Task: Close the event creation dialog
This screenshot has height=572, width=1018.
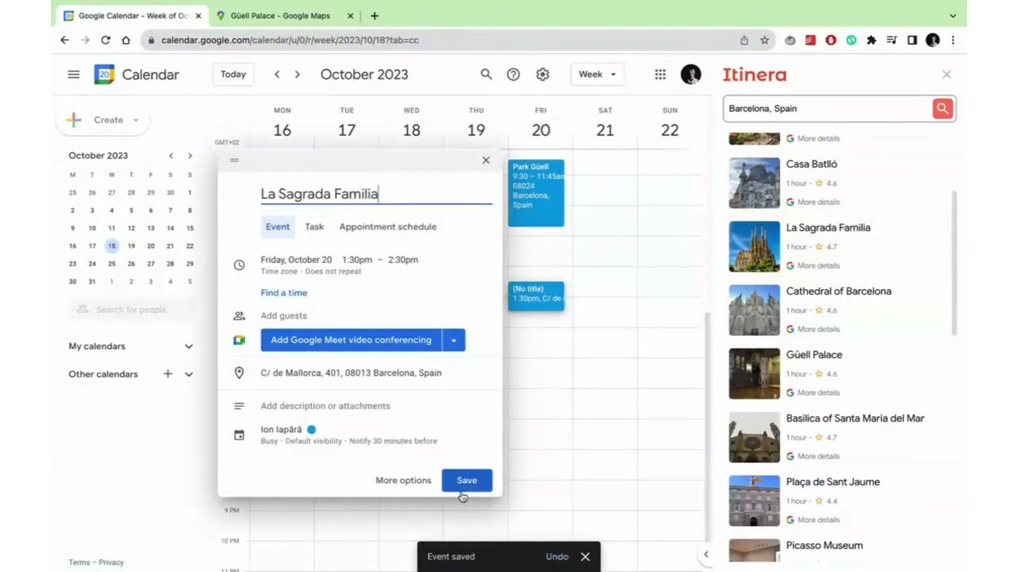Action: 486,160
